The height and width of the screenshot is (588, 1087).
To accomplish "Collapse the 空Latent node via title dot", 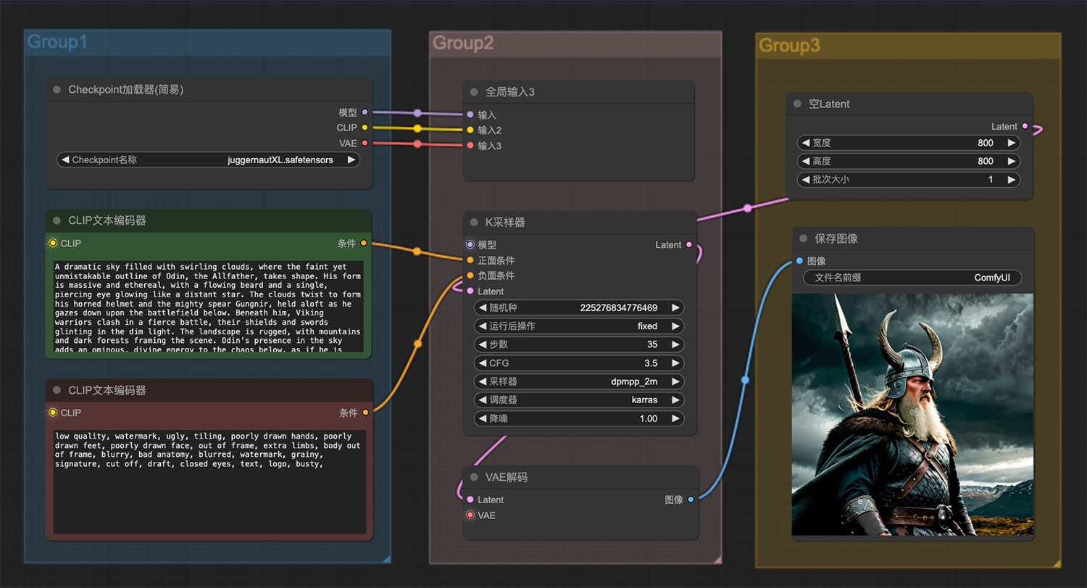I will point(797,104).
